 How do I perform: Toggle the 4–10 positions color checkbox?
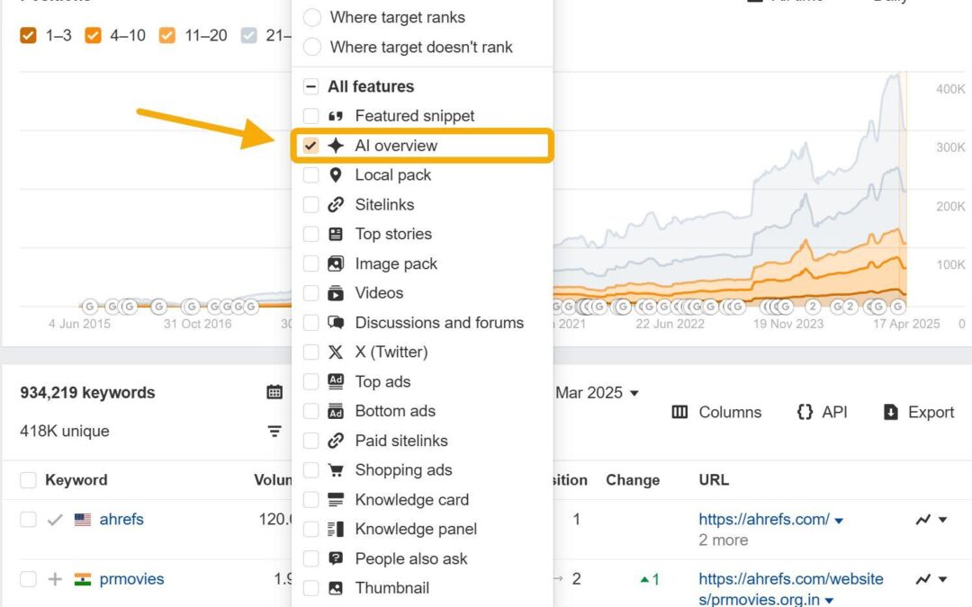pos(93,35)
